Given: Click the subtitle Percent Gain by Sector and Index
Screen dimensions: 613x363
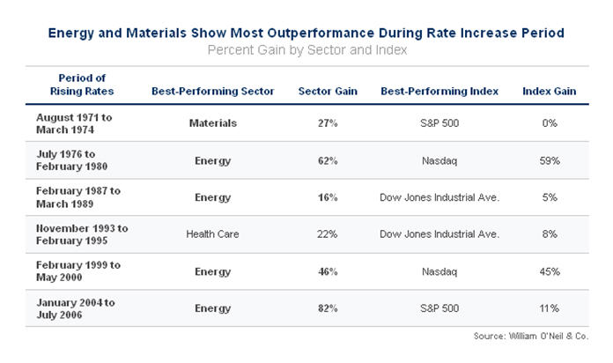Looking at the screenshot, I should tap(306, 49).
